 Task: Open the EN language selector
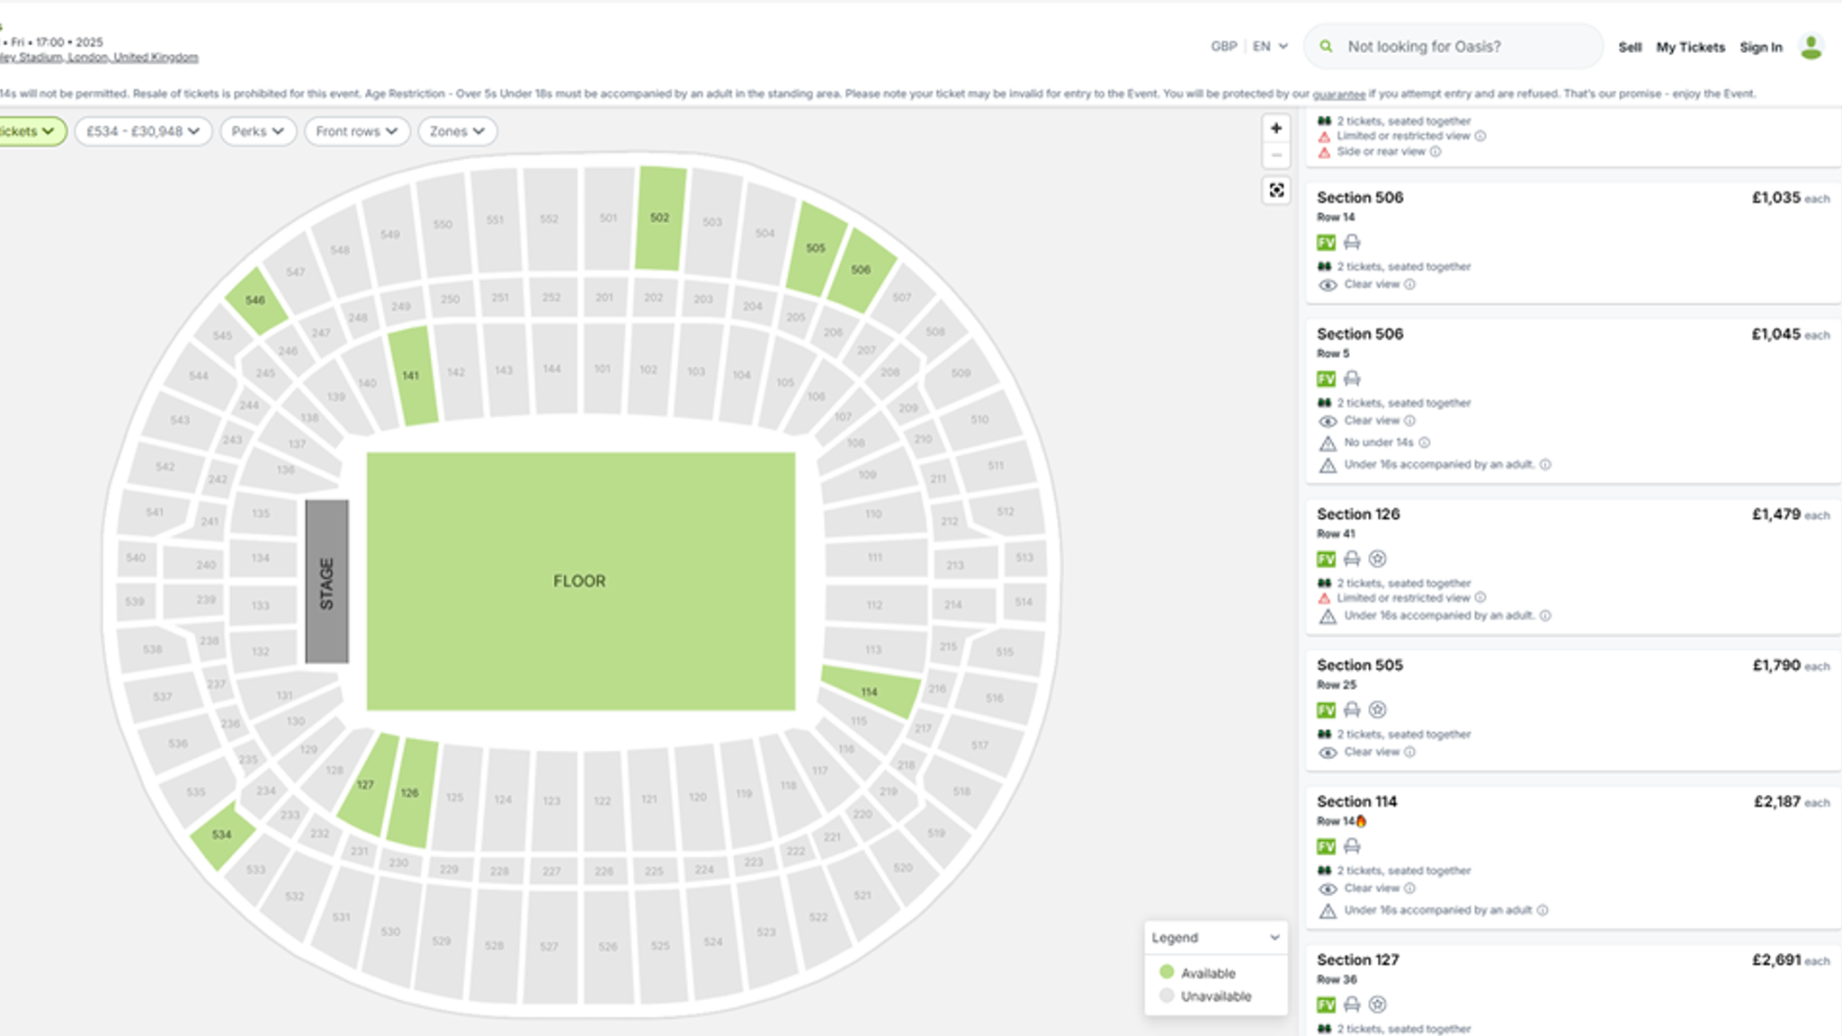[x=1270, y=47]
